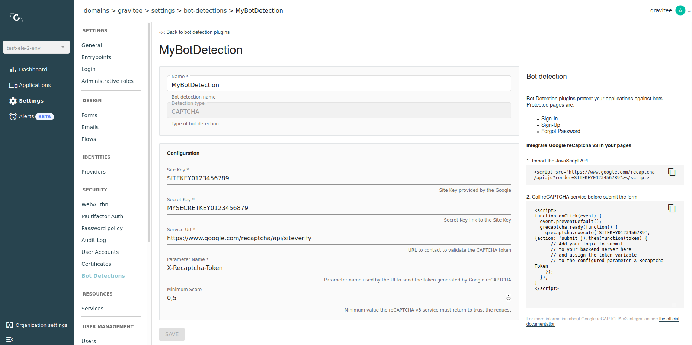The width and height of the screenshot is (692, 345).
Task: Click the bot-detections breadcrumb
Action: pyautogui.click(x=205, y=10)
